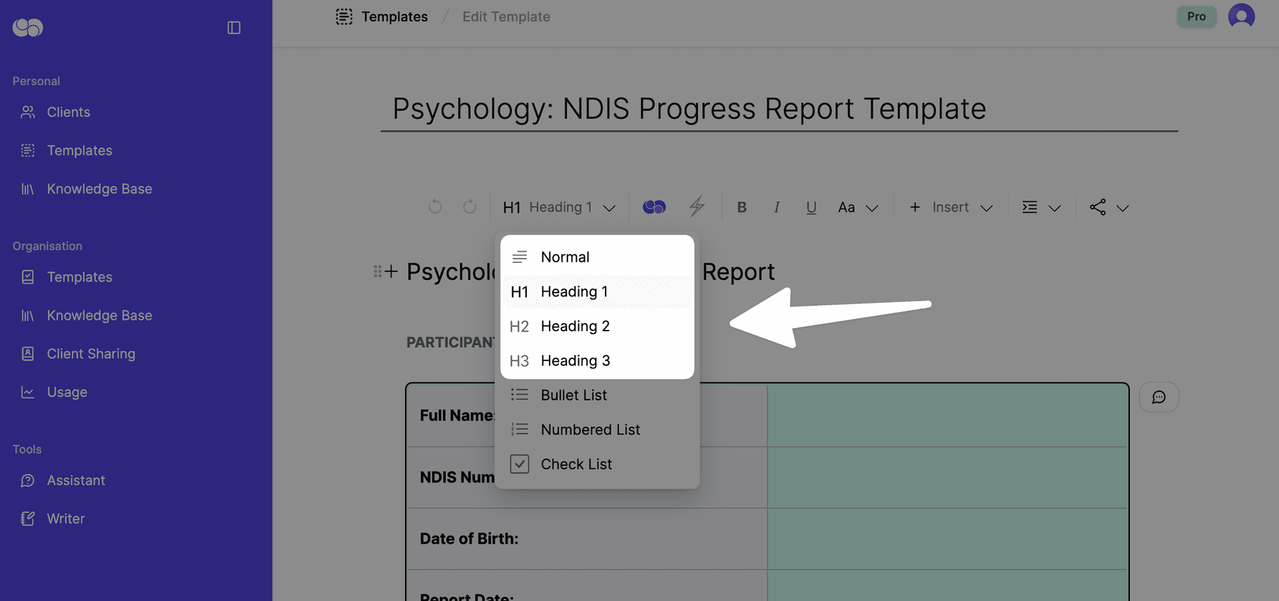Go to Templates breadcrumb link
This screenshot has height=601, width=1279.
click(394, 17)
